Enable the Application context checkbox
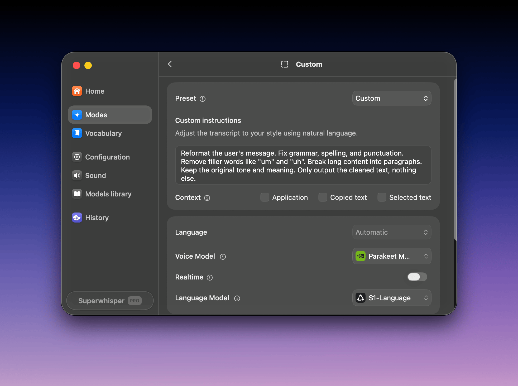Image resolution: width=518 pixels, height=386 pixels. (265, 197)
